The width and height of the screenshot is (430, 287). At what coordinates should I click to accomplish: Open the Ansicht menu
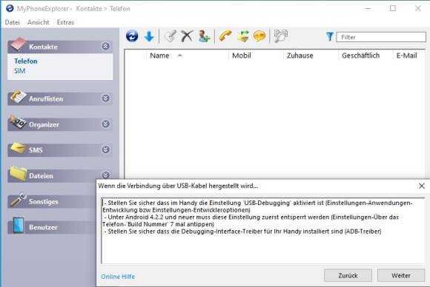(x=39, y=22)
